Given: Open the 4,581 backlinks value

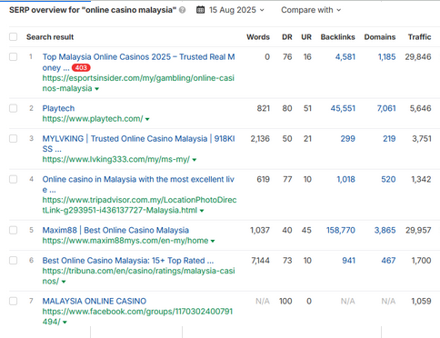Looking at the screenshot, I should [x=345, y=57].
